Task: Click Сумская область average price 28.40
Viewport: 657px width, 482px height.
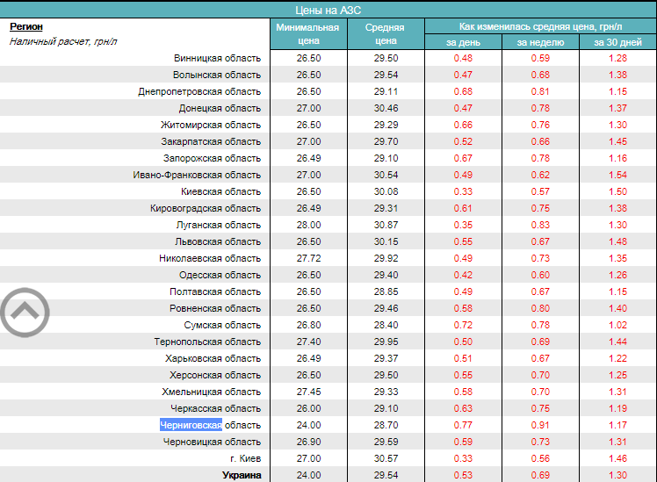Action: [x=386, y=325]
